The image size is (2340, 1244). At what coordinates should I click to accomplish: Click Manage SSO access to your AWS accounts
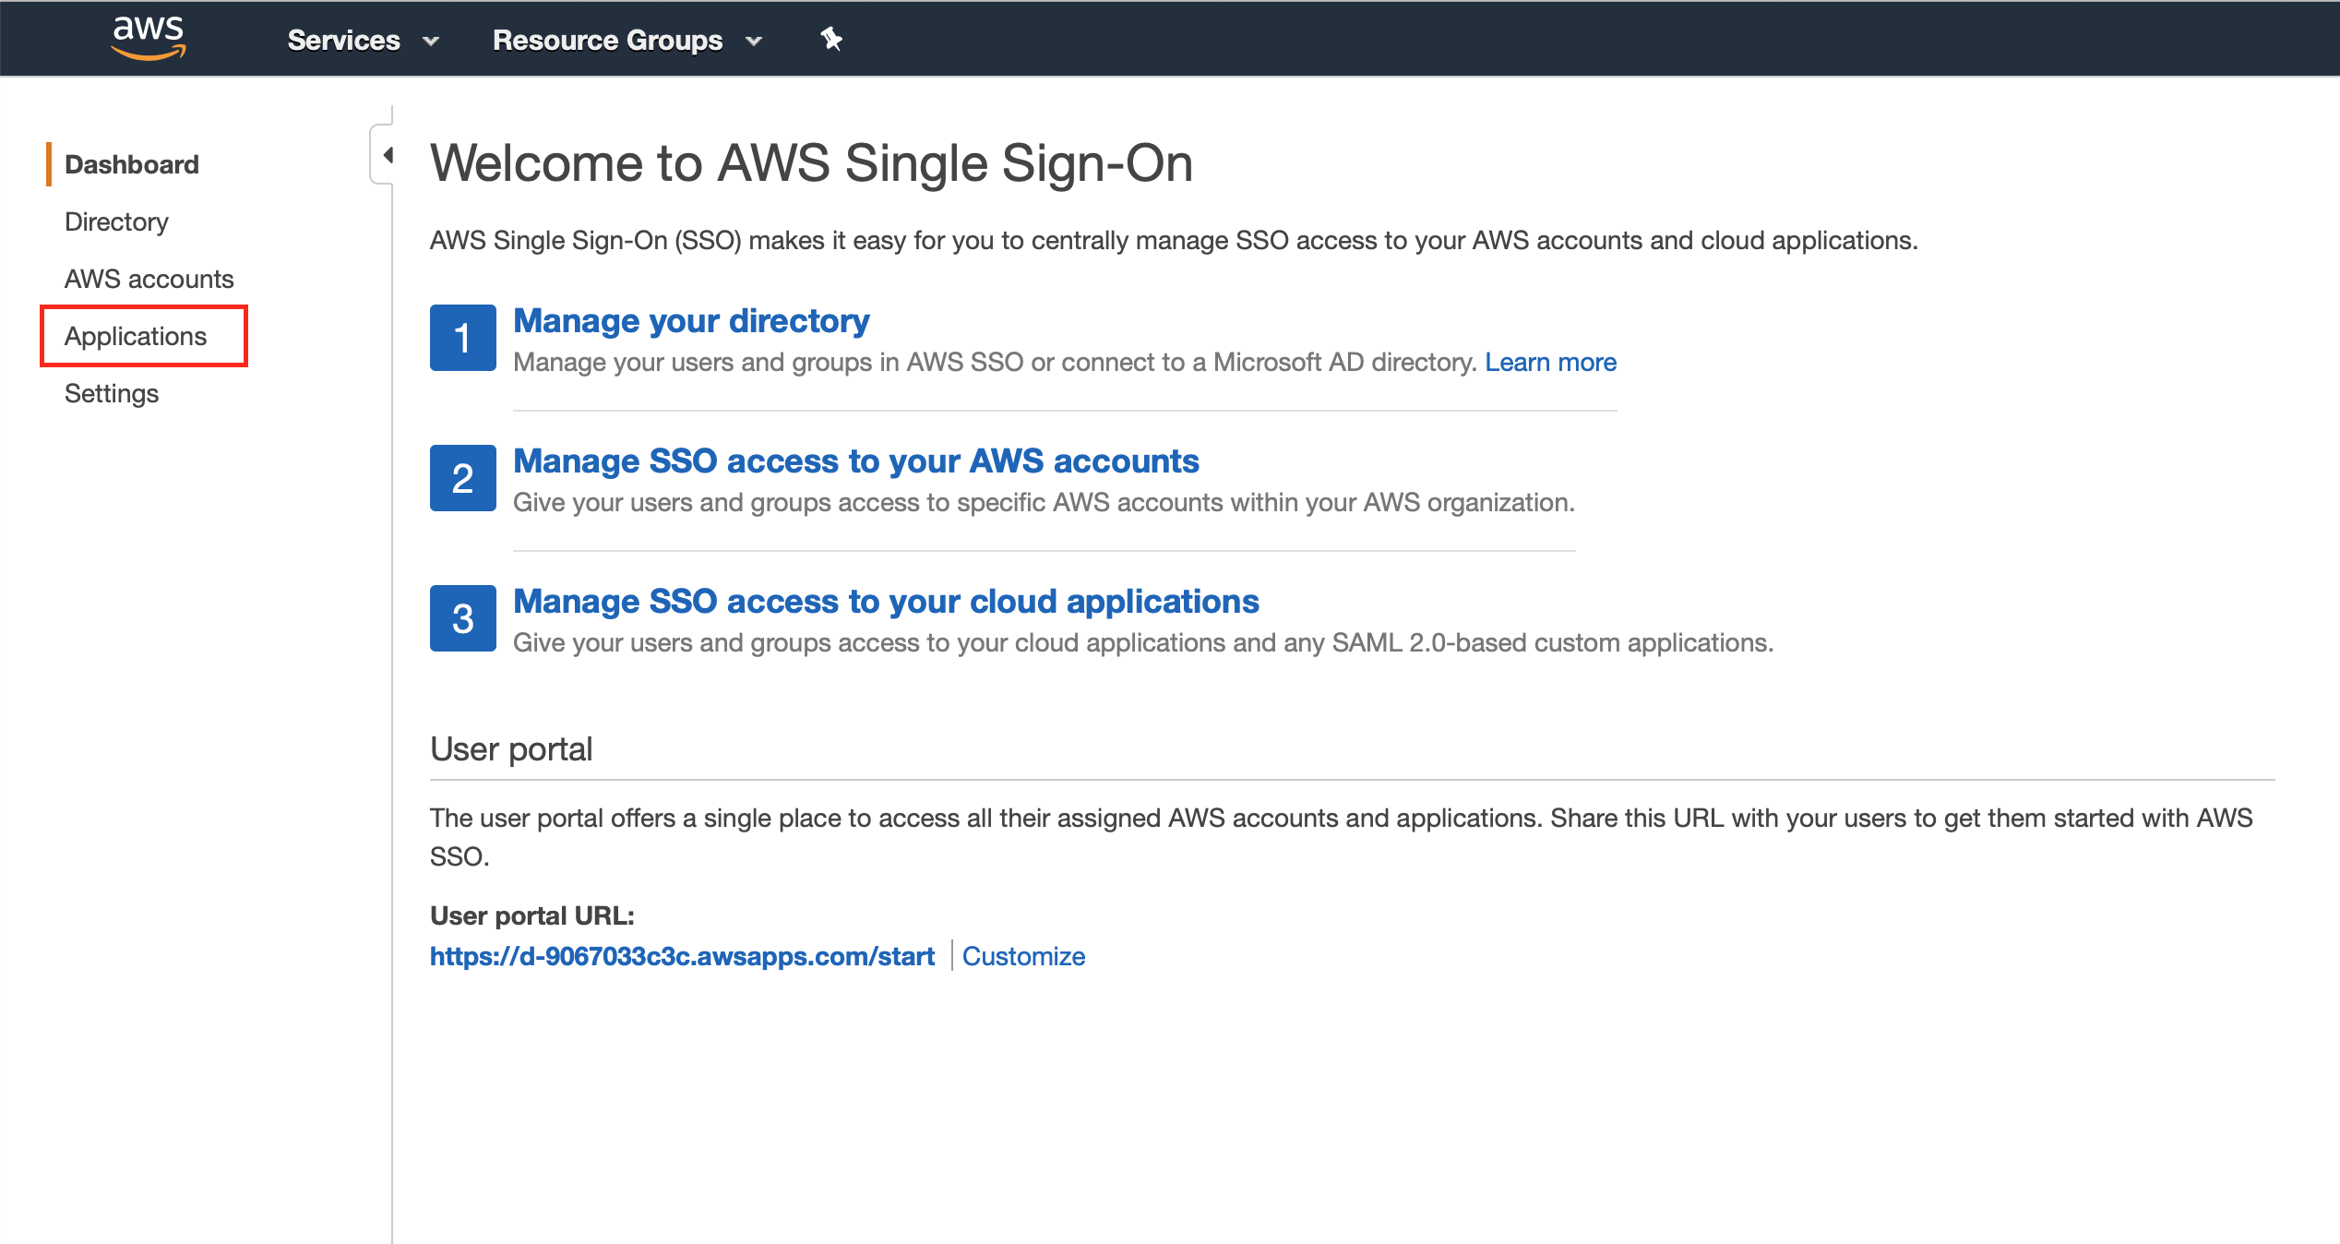(855, 461)
